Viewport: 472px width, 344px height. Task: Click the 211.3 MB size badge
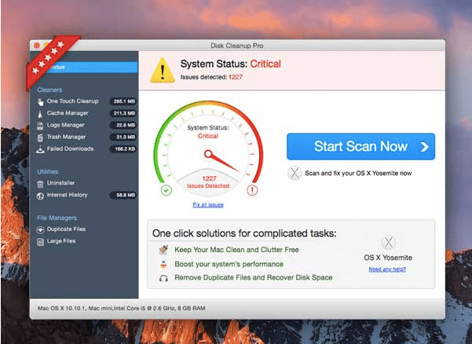[x=124, y=113]
